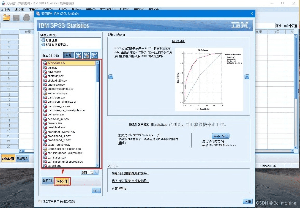
Task: Select bankloan_cs_noweights.sav in the file list
Action: pos(69,110)
